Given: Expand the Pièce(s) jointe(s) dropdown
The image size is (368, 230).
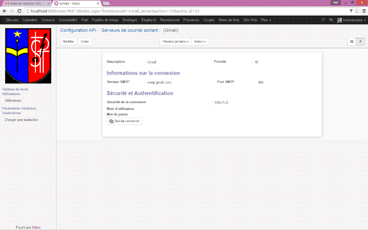Looking at the screenshot, I should click(176, 41).
